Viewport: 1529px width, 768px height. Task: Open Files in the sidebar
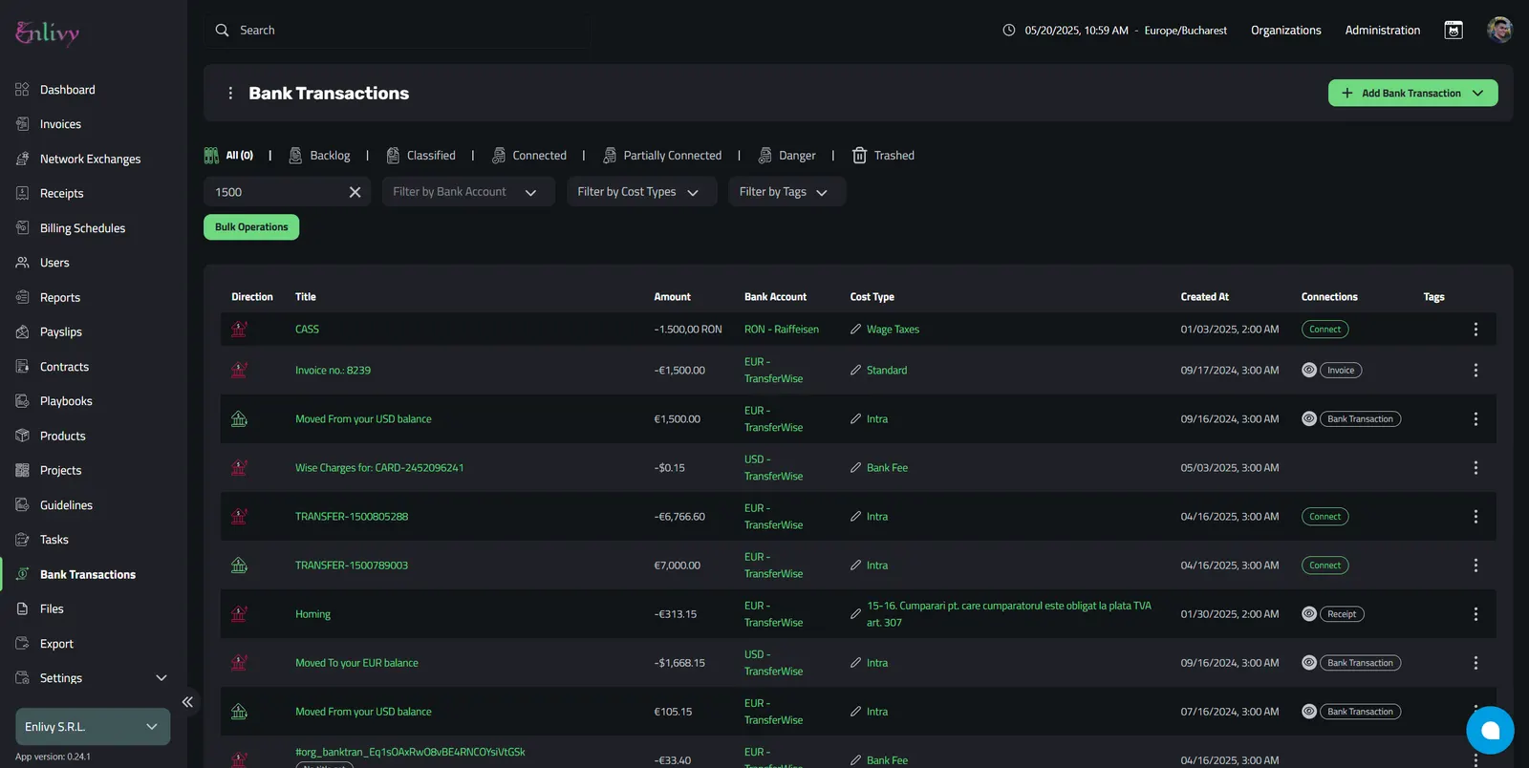[52, 608]
